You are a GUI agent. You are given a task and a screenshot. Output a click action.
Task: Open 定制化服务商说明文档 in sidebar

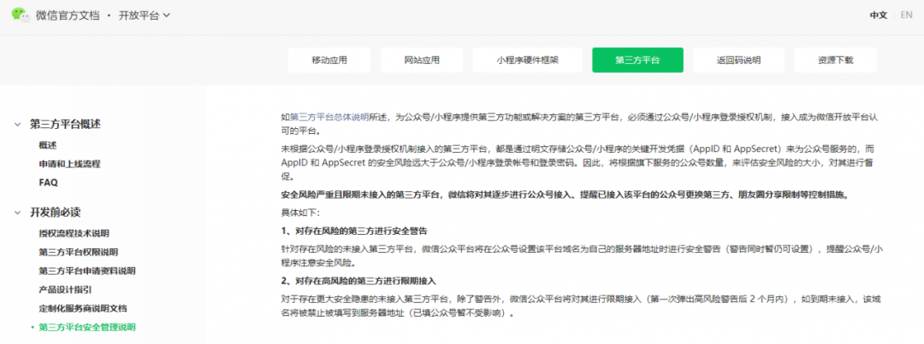82,308
